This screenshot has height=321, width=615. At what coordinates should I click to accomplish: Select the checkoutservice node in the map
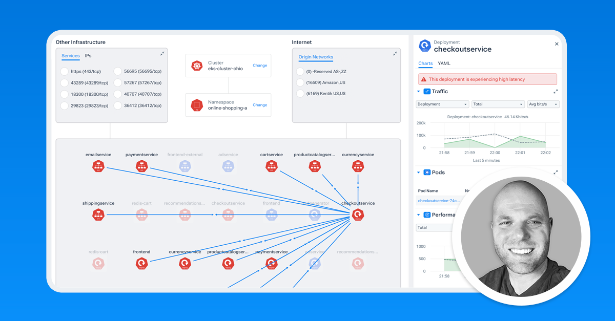click(358, 215)
